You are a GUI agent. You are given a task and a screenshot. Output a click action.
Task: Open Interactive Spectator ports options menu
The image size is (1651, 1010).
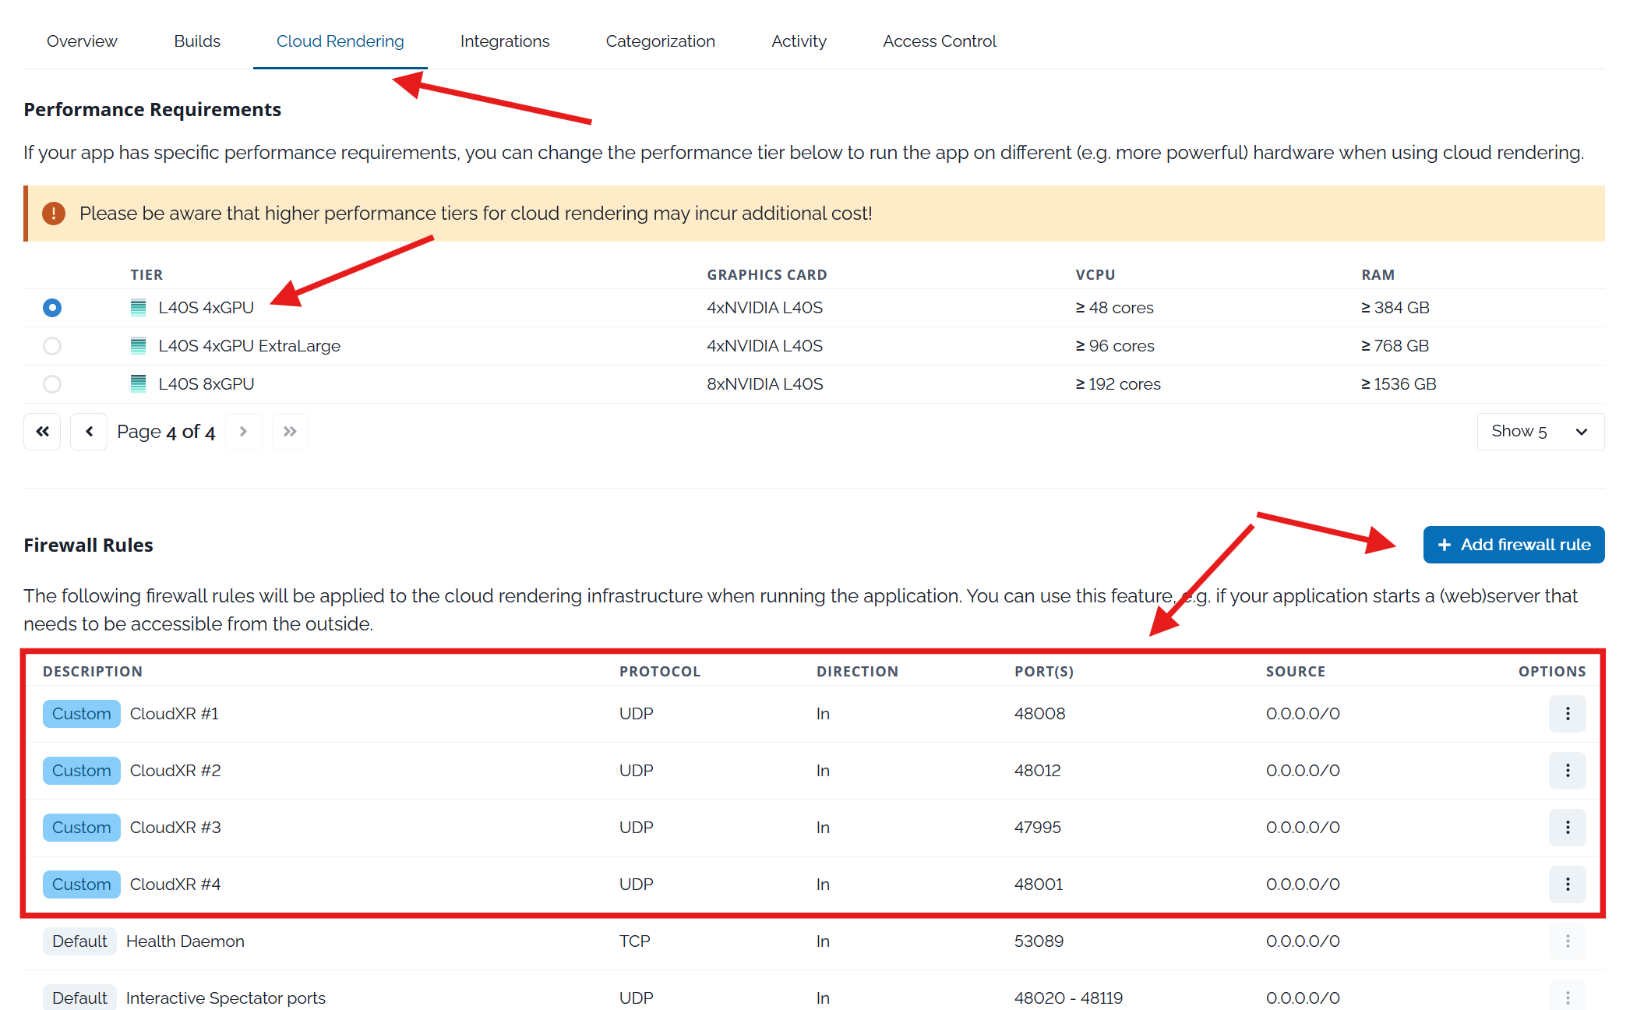click(1567, 998)
